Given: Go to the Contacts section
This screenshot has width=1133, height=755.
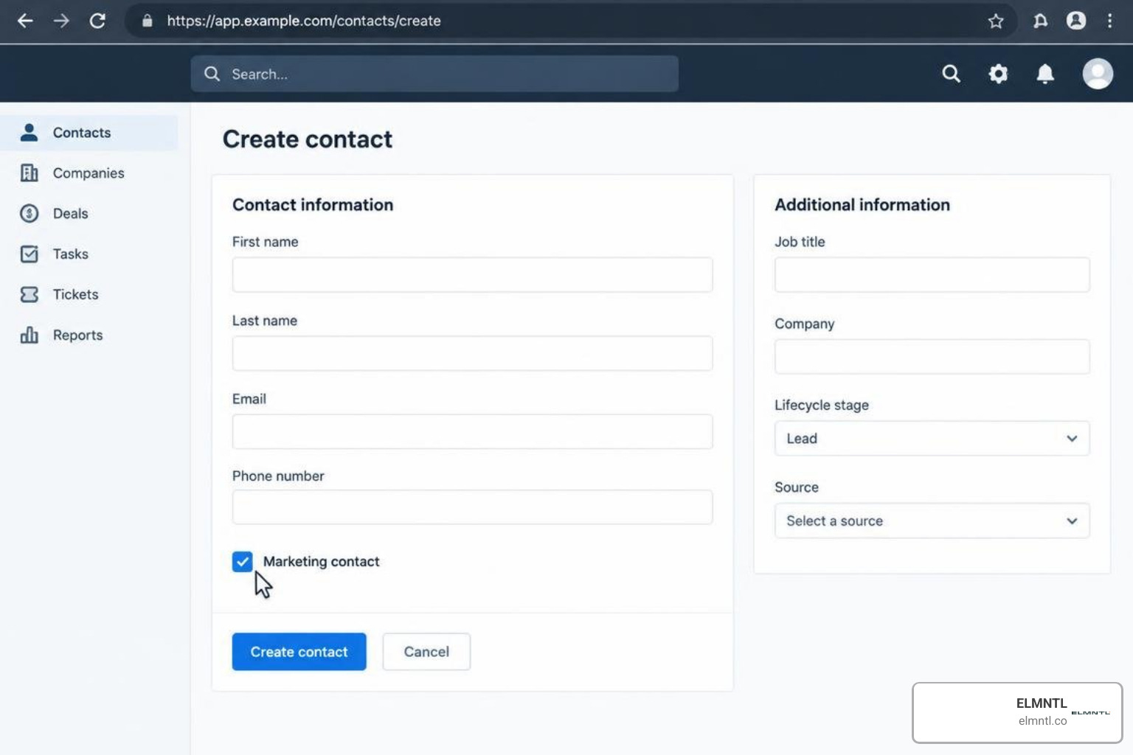Looking at the screenshot, I should 89,133.
